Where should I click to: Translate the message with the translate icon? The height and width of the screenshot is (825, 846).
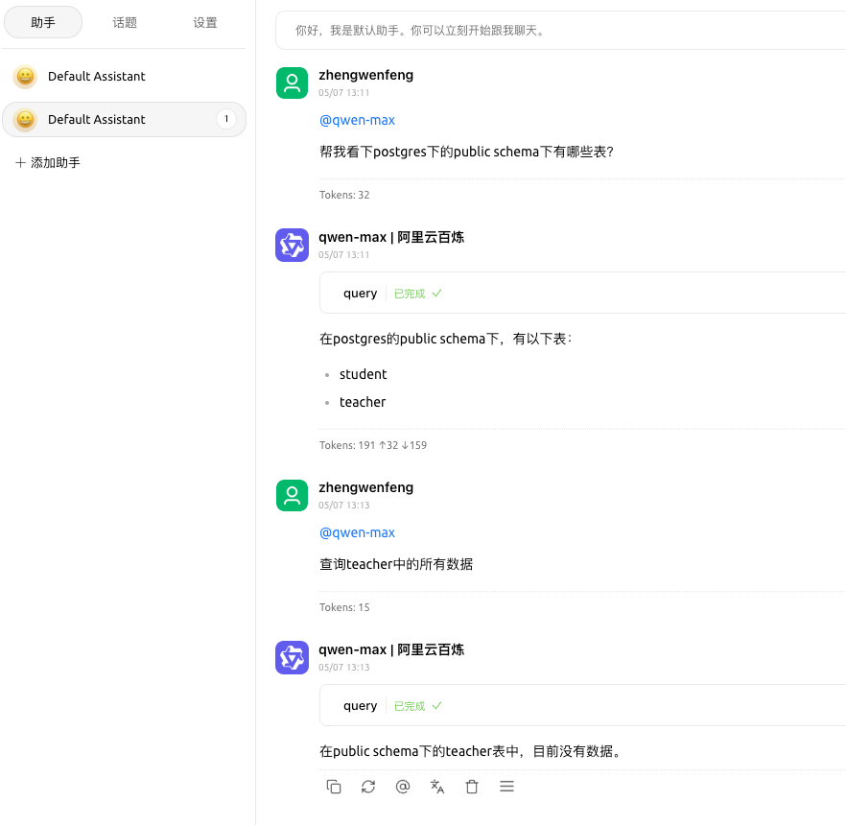click(437, 786)
